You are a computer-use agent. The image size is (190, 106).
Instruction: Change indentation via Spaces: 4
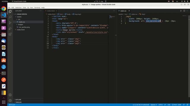coord(154,105)
